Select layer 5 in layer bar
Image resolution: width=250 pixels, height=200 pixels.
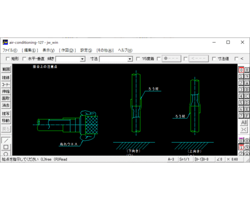(241, 102)
